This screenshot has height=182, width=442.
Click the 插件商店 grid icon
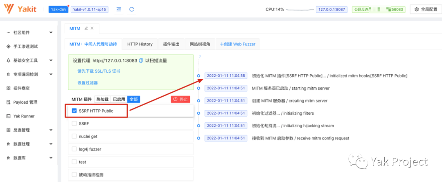point(9,89)
